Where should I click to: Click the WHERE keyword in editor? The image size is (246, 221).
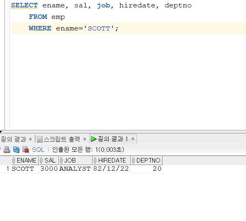coord(40,28)
